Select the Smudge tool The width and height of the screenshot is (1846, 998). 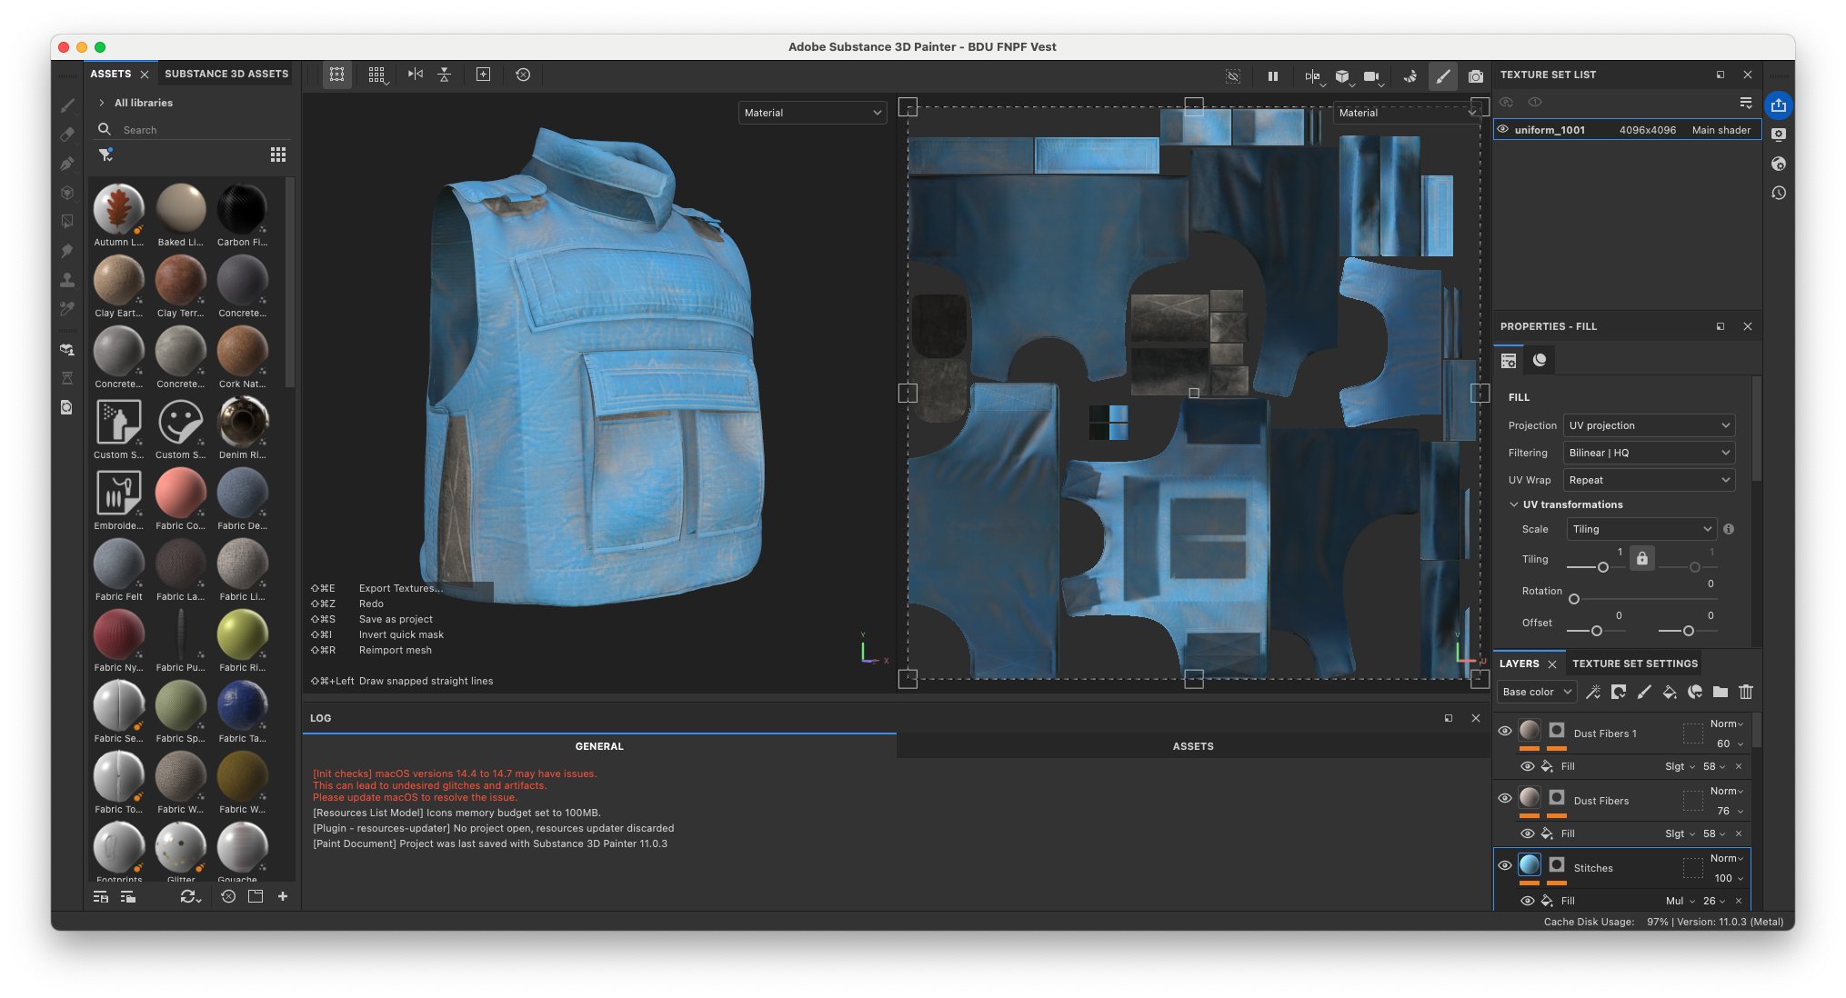(67, 251)
